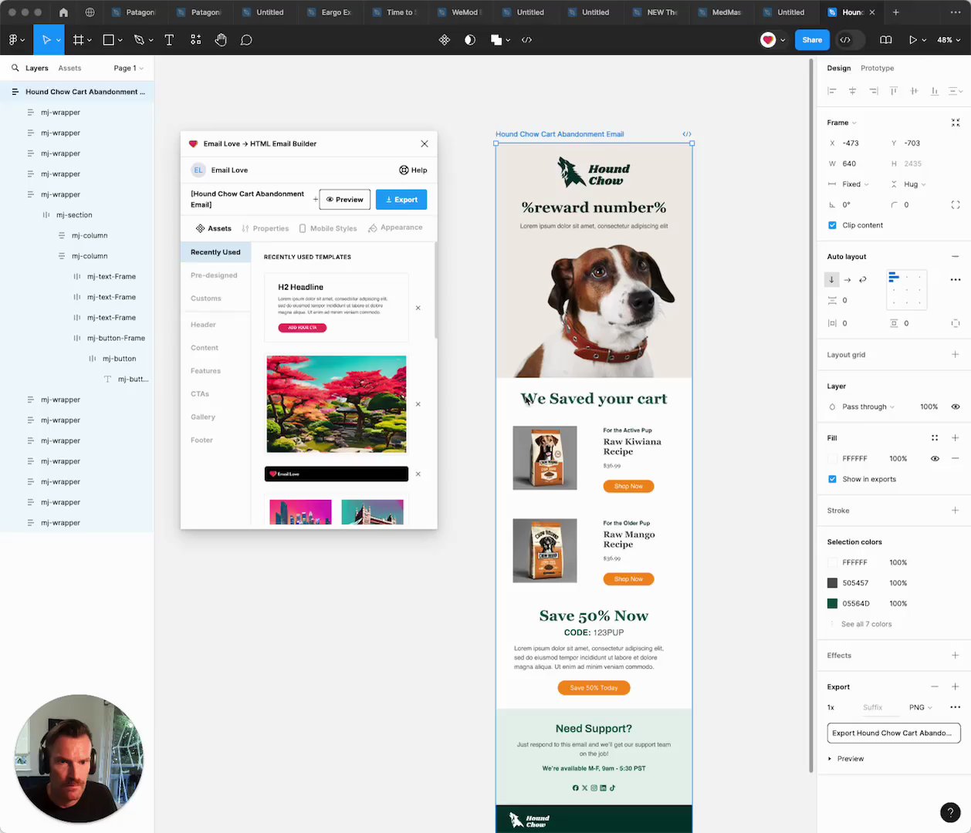971x833 pixels.
Task: Set auto layout direction to horizontal
Action: coord(847,279)
